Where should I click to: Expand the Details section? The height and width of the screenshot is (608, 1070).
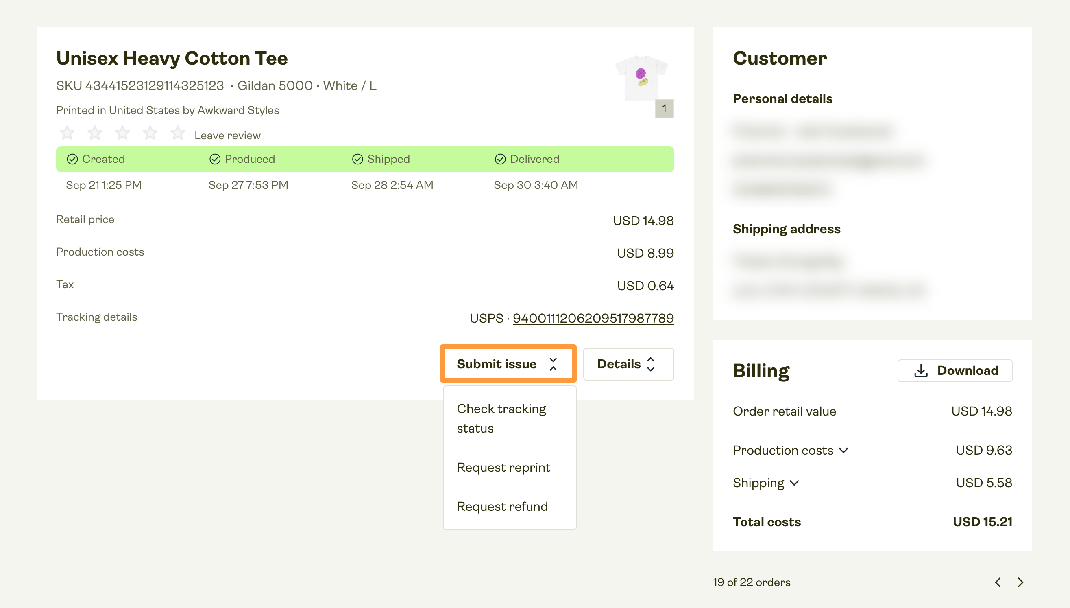pos(628,364)
